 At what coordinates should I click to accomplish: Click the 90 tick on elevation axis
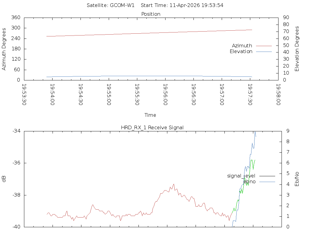tap(285, 18)
